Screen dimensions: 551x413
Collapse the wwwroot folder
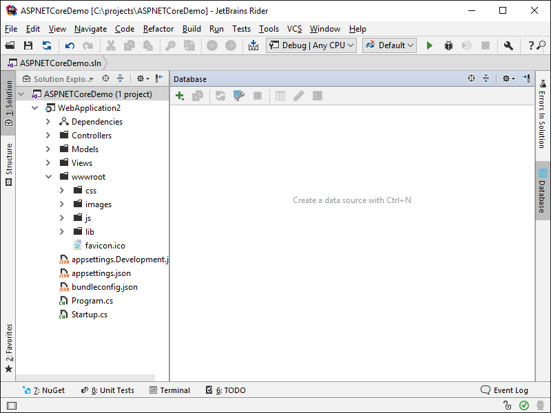(48, 177)
